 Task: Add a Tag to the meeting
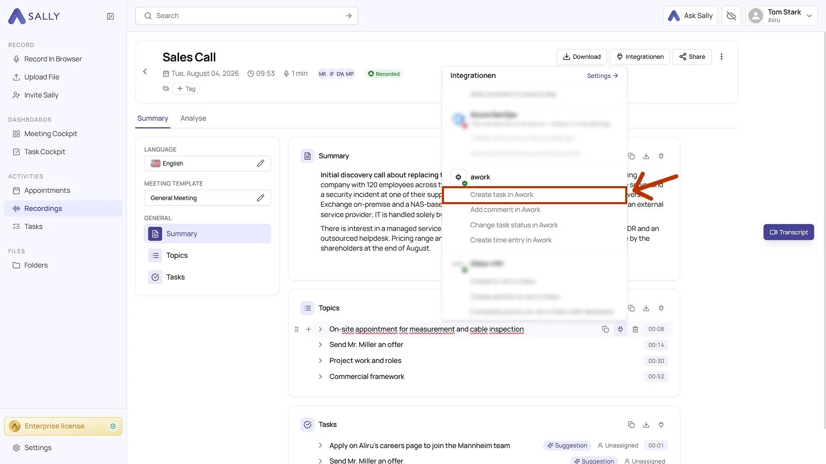click(186, 89)
